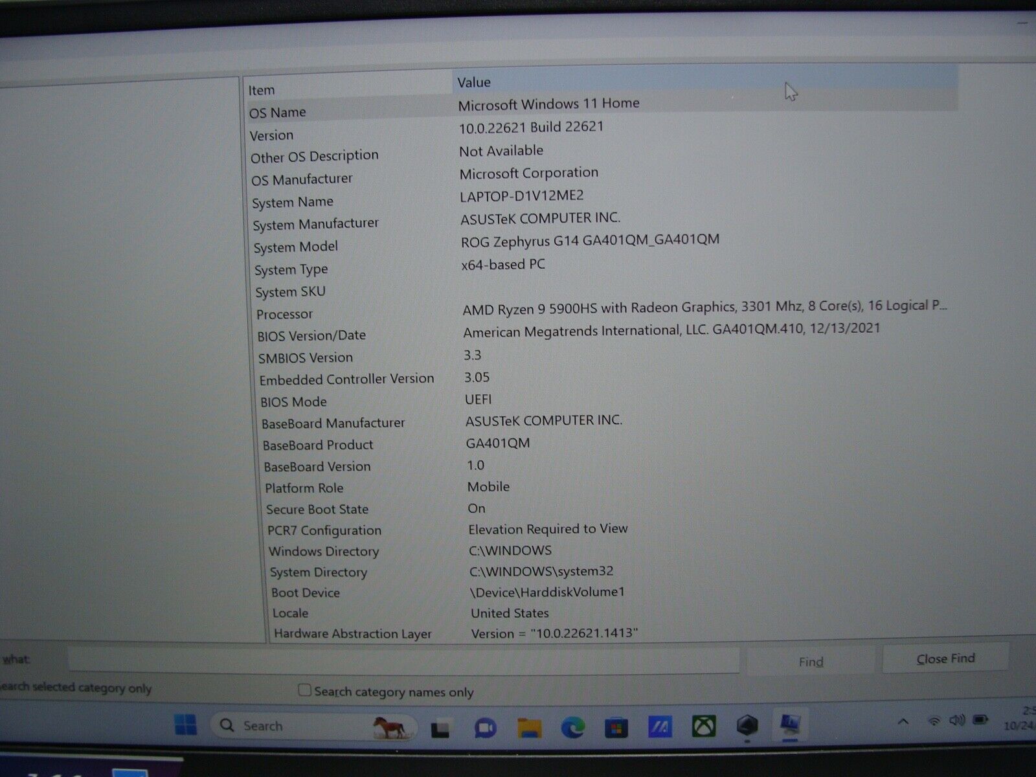Image resolution: width=1036 pixels, height=777 pixels.
Task: Click the Close Find button
Action: tap(945, 659)
